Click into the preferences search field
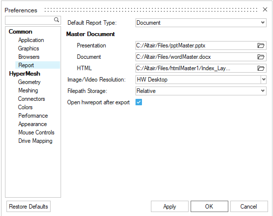273x216 pixels. pyautogui.click(x=30, y=20)
